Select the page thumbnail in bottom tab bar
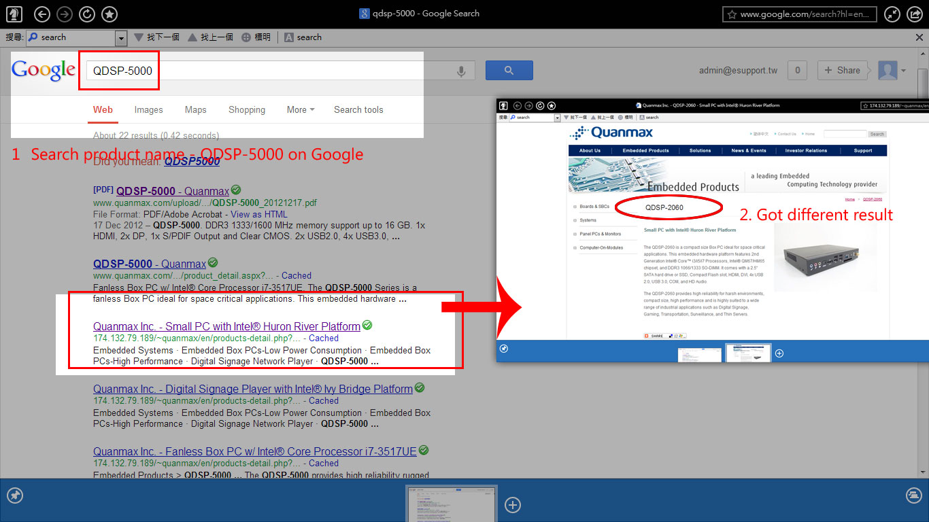The image size is (929, 522). click(x=452, y=503)
